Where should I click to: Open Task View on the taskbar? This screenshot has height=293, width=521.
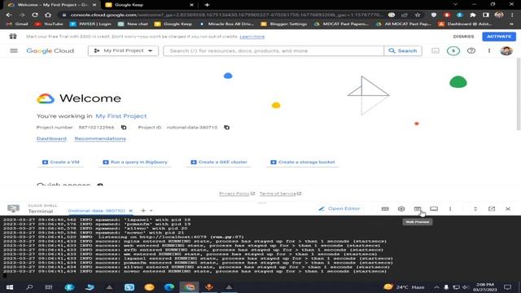pyautogui.click(x=49, y=287)
